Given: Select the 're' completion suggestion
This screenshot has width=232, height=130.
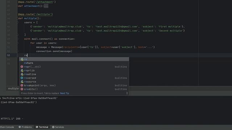Looking at the screenshot, I should click(74, 59).
